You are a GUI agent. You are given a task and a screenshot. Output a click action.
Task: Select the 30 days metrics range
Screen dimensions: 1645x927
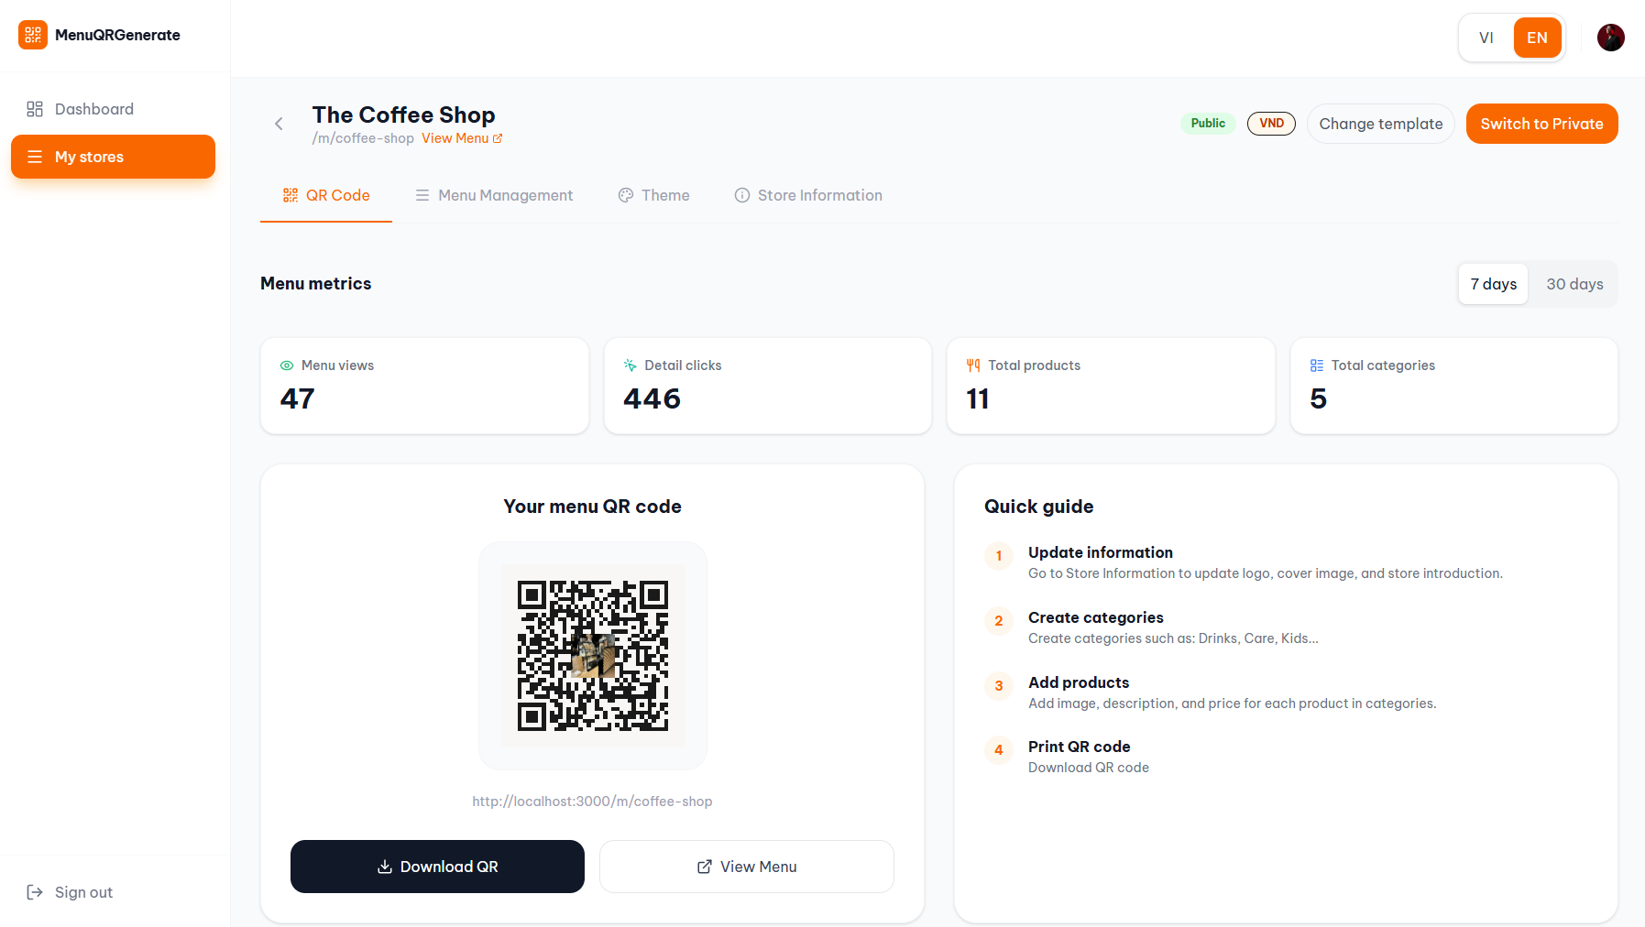[1574, 284]
